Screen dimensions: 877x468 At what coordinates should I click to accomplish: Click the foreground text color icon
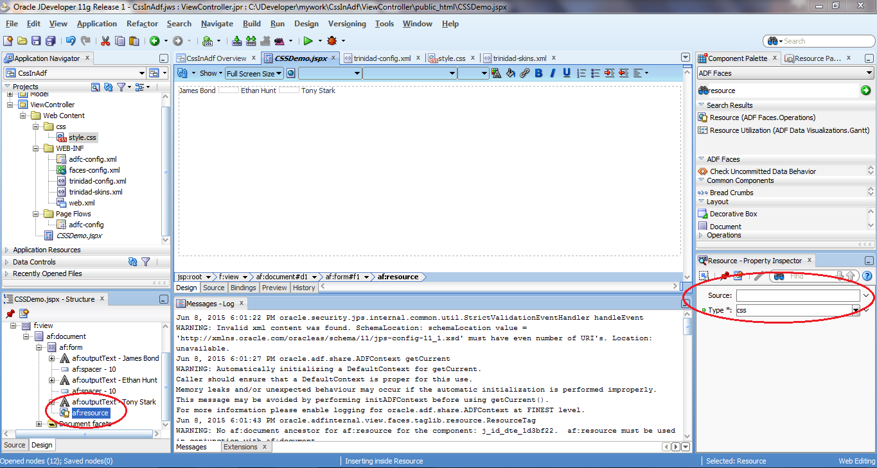pyautogui.click(x=497, y=73)
